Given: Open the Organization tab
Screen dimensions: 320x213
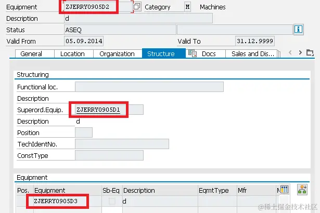Looking at the screenshot, I should [x=118, y=54].
